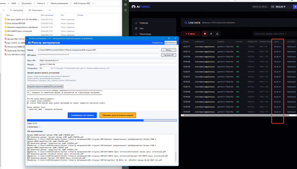Click the В эфире live status button
The height and width of the screenshot is (169, 297).
click(190, 34)
